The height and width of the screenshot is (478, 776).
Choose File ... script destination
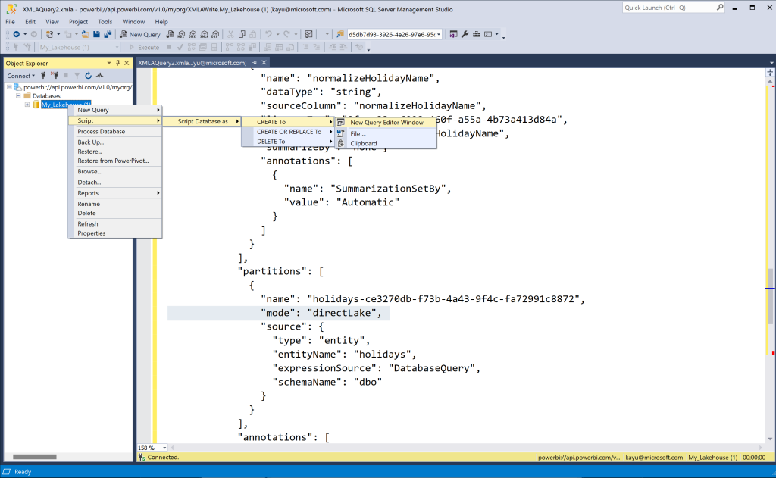pyautogui.click(x=386, y=133)
